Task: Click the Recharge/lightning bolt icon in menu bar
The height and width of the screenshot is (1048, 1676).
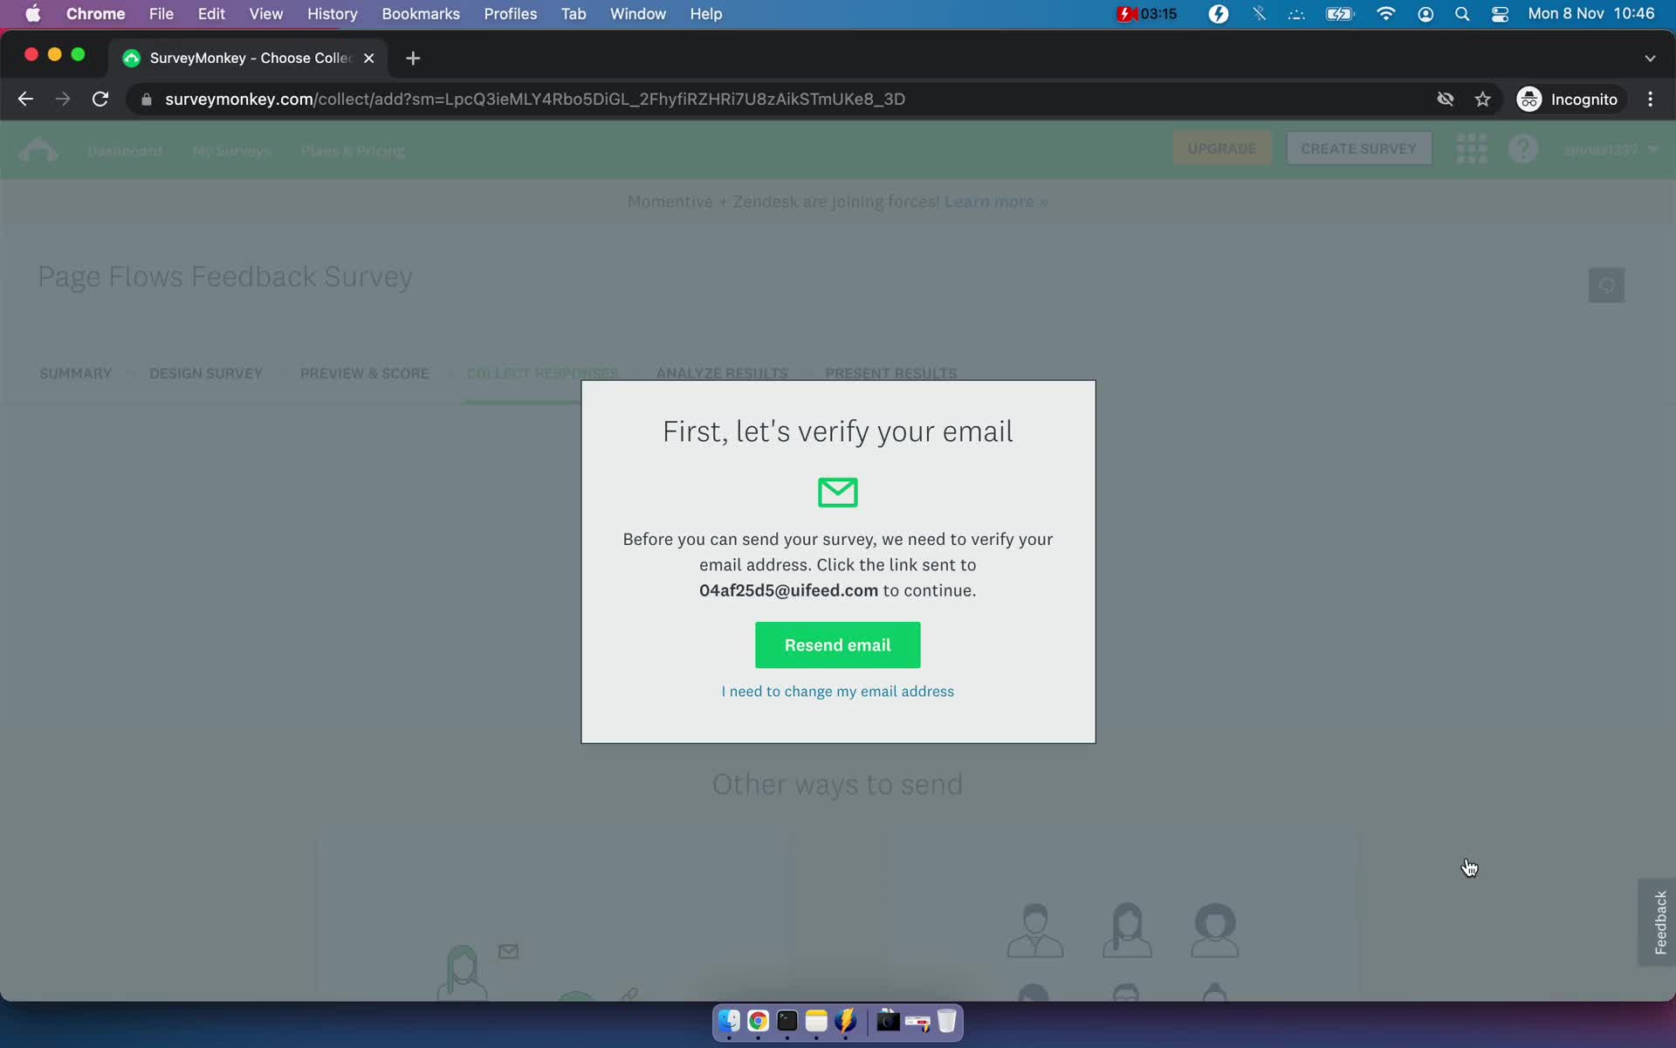Action: (x=1218, y=13)
